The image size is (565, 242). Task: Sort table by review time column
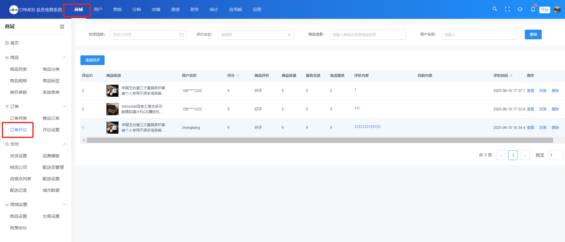511,76
